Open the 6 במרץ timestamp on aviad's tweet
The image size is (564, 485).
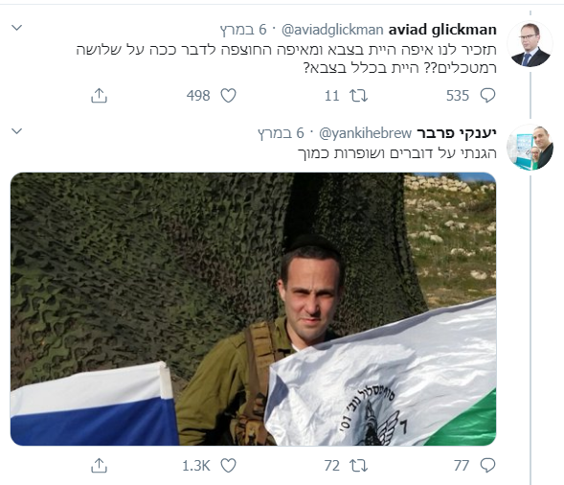(x=243, y=30)
